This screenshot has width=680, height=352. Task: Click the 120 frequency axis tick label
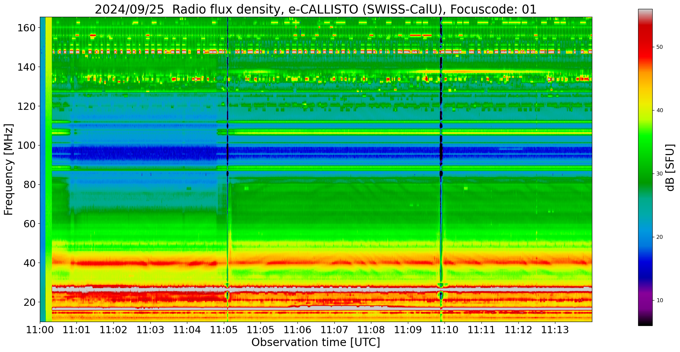pyautogui.click(x=26, y=106)
